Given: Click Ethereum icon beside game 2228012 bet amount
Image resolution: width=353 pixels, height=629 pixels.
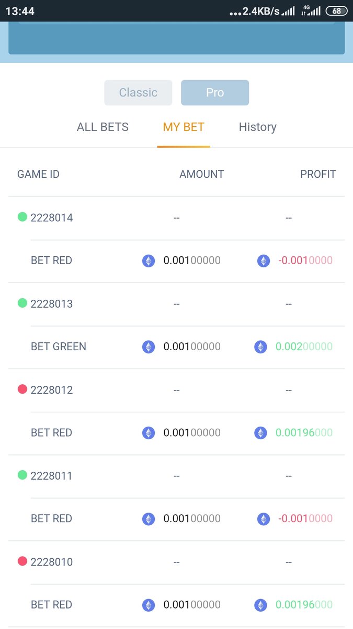Looking at the screenshot, I should pyautogui.click(x=149, y=433).
